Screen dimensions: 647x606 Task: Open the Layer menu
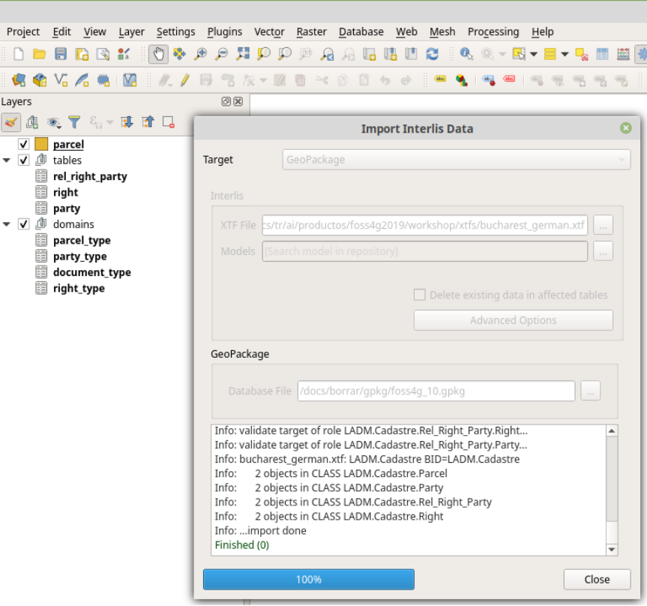coord(131,31)
